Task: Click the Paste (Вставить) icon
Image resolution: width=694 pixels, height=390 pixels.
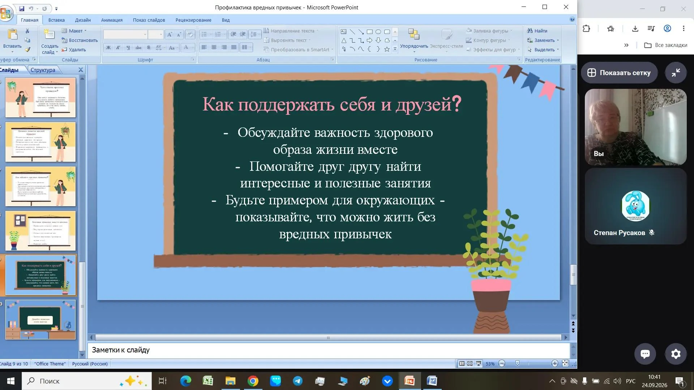Action: (12, 35)
